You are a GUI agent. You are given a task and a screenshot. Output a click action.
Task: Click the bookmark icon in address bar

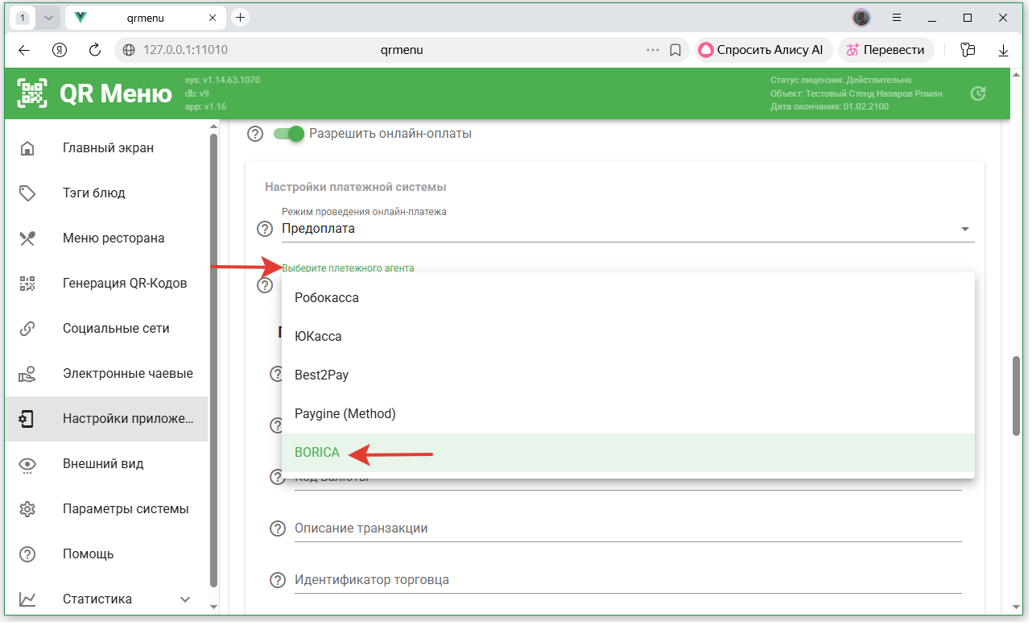[675, 50]
